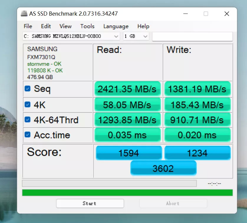Expand the SAMSUNG drive selection dropdown

71,36
